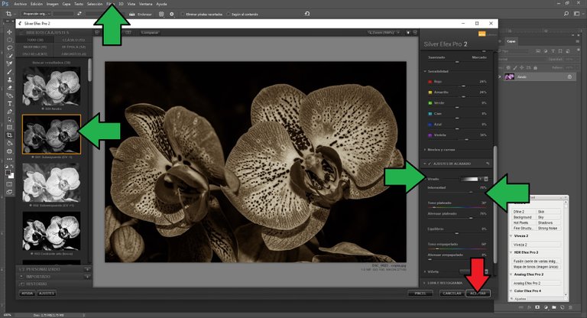
Task: Select the 001 Subexpuesto preset thumbnail
Action: (x=51, y=135)
